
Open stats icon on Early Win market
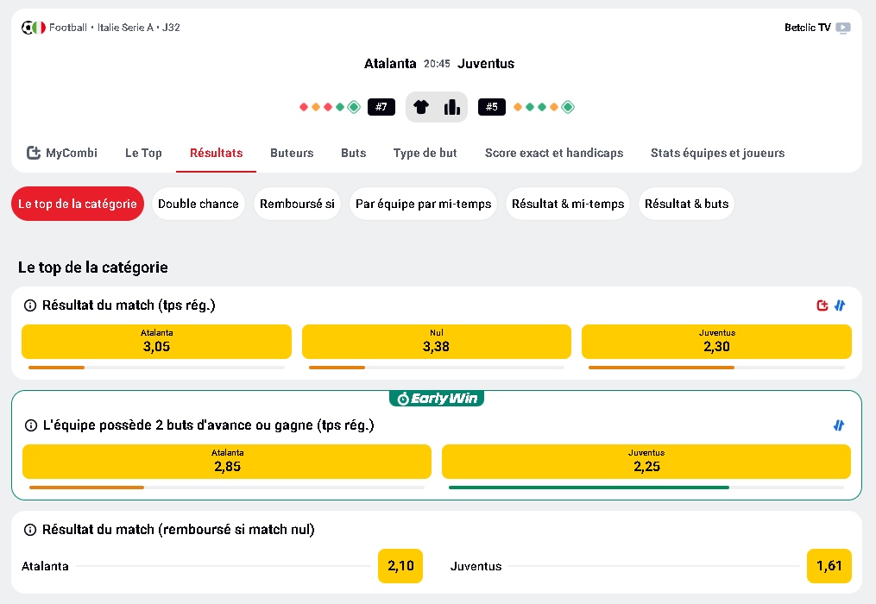[x=837, y=425]
